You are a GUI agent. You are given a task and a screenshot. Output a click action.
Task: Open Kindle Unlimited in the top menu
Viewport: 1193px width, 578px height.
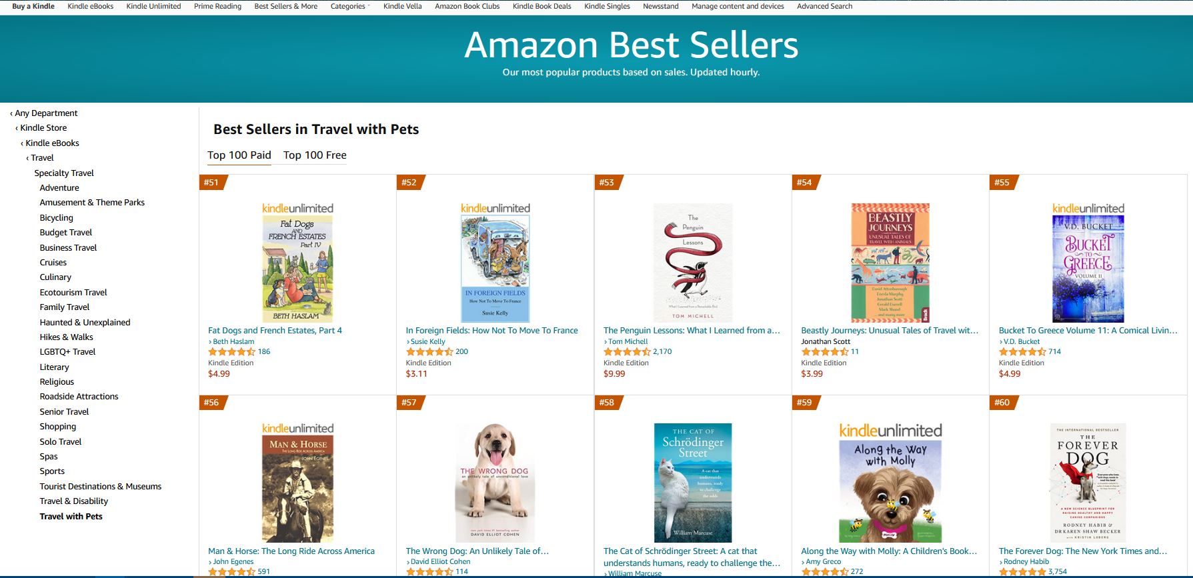tap(153, 7)
